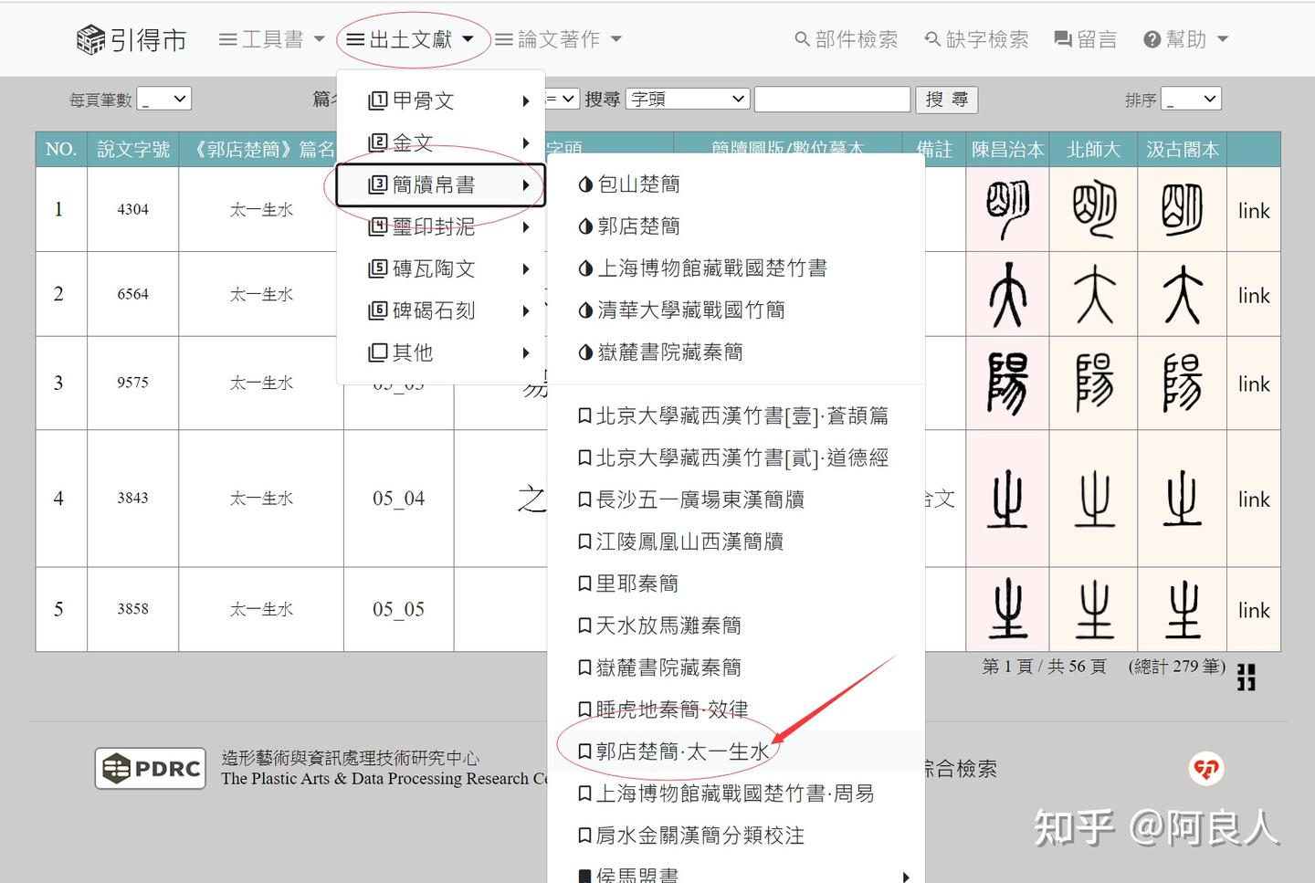Open the 缺字檢索 search link

(976, 39)
